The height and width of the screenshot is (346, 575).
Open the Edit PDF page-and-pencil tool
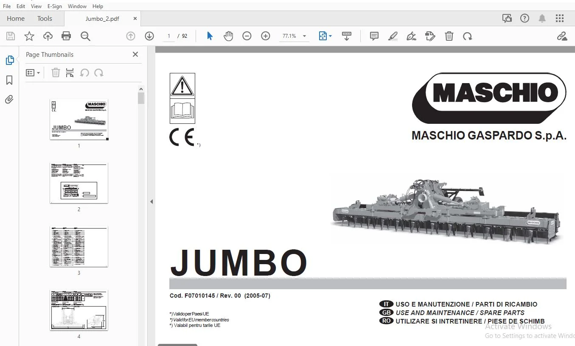pyautogui.click(x=430, y=36)
